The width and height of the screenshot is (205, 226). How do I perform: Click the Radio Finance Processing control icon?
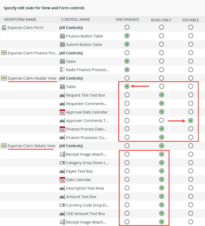coord(62,70)
